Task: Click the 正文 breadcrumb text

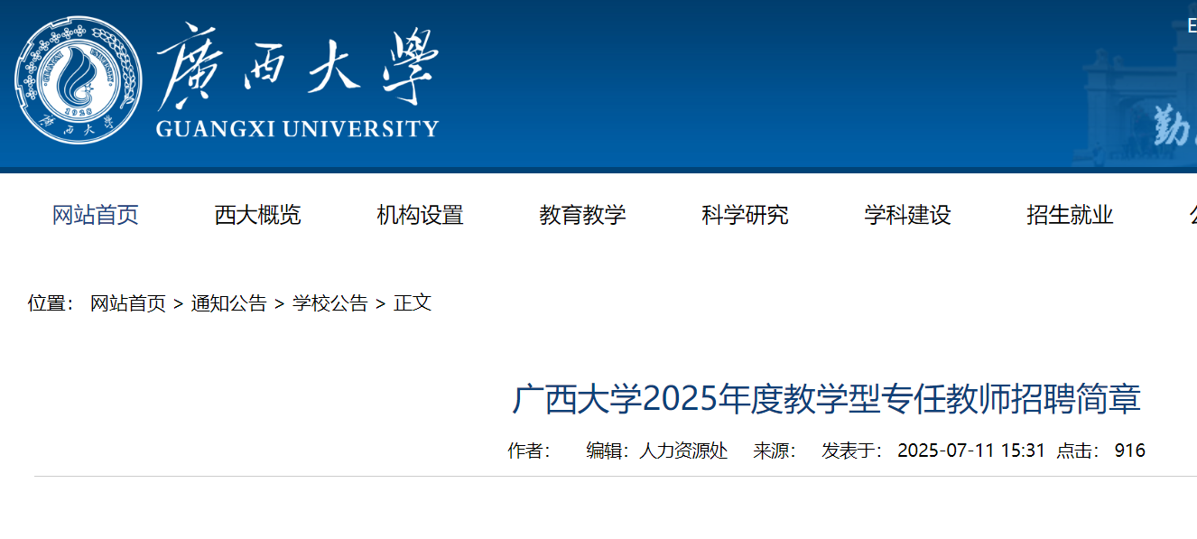Action: 413,303
